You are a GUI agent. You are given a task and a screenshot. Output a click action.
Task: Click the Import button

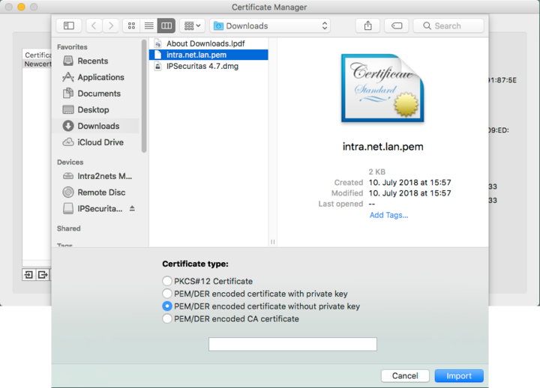pyautogui.click(x=459, y=375)
